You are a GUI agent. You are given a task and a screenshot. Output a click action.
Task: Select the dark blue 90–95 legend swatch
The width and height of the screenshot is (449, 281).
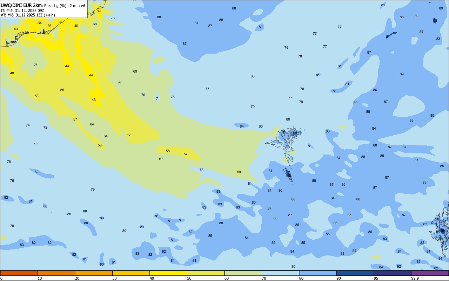coord(355,273)
